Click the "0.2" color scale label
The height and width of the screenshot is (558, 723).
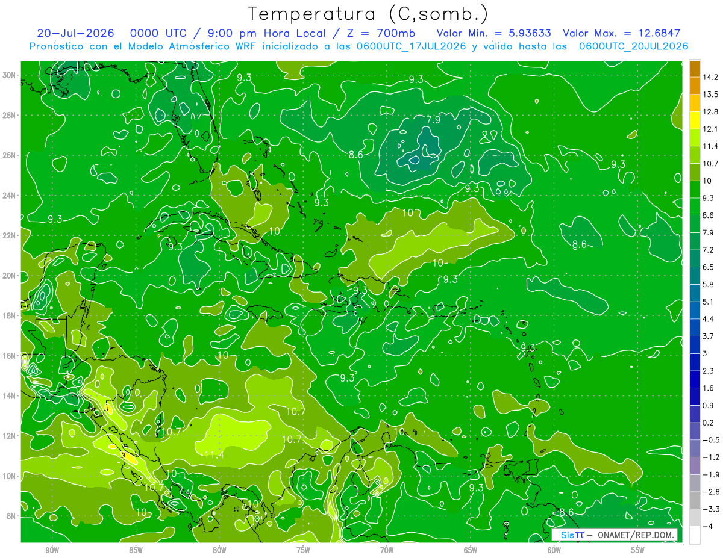click(709, 423)
